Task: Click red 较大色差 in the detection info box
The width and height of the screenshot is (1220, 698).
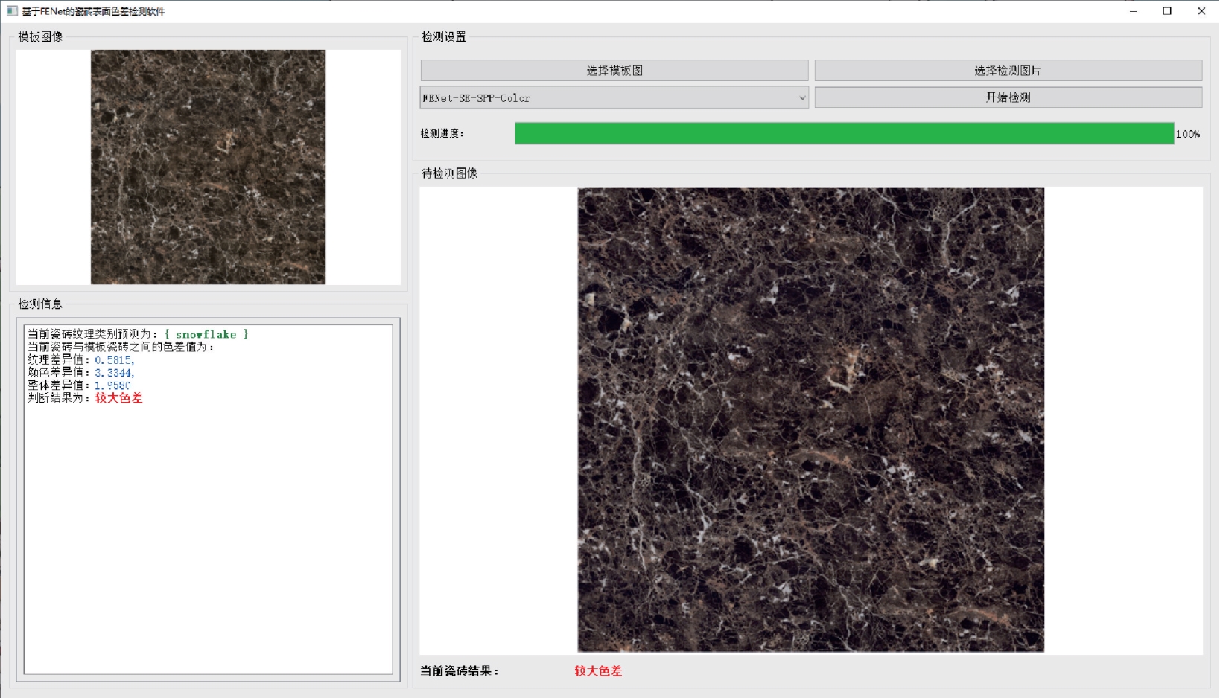Action: click(118, 398)
